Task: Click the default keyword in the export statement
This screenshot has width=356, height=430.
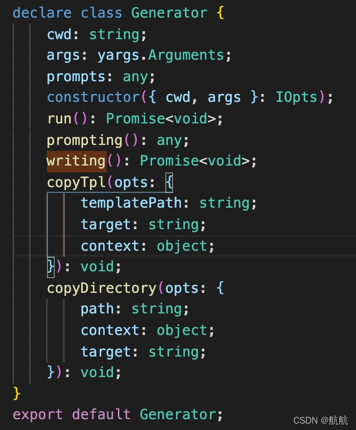Action: click(x=101, y=414)
